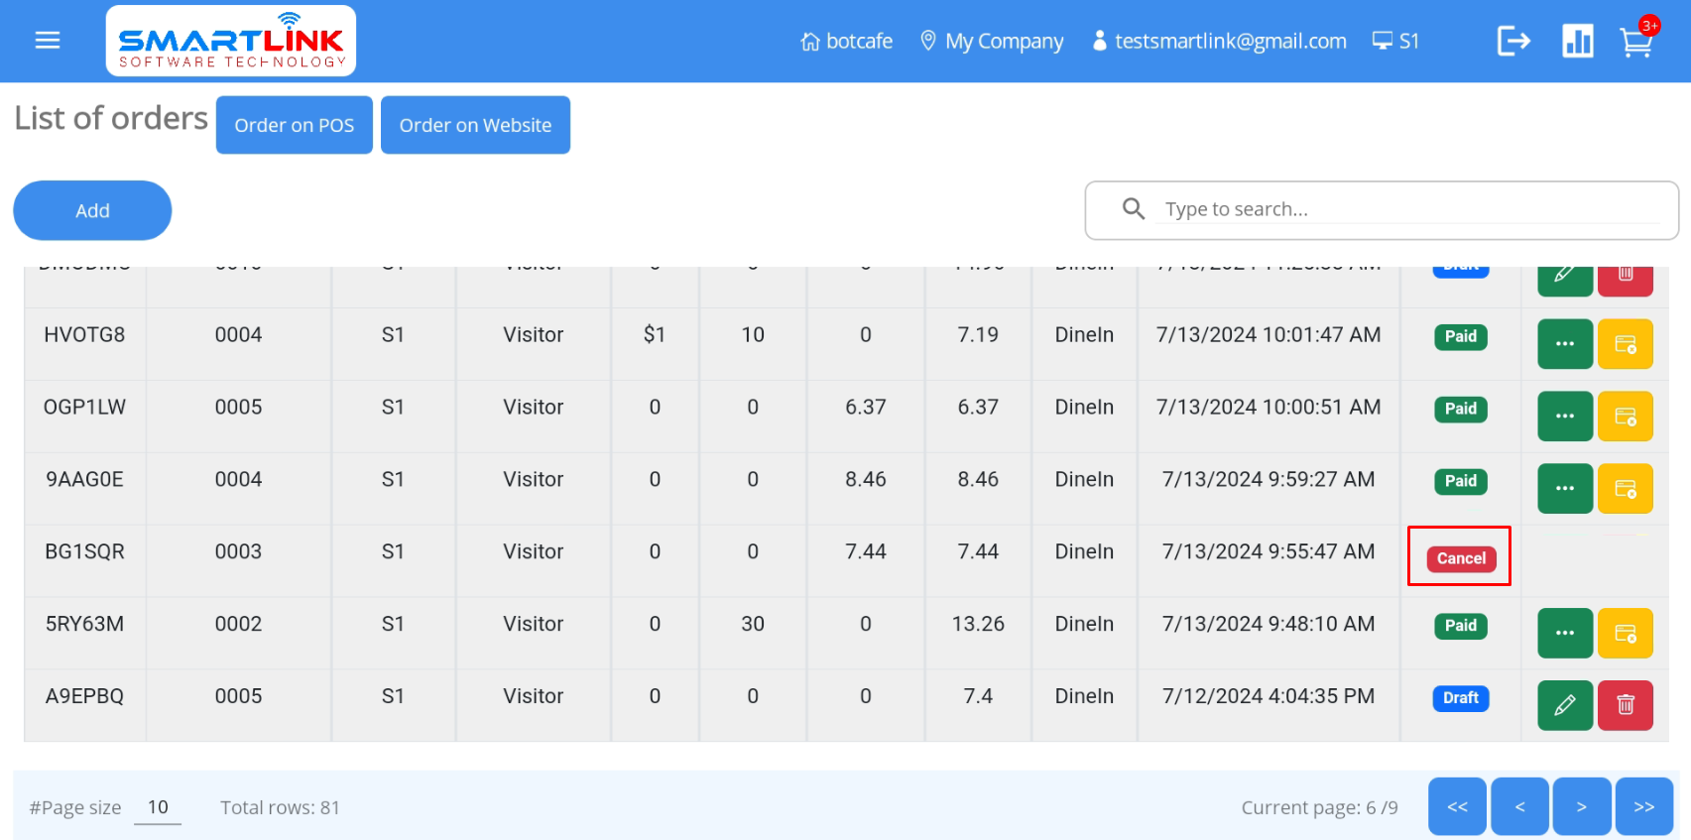Delete draft order A9EPBQ with trash icon
Viewport: 1691px width, 840px height.
tap(1625, 705)
